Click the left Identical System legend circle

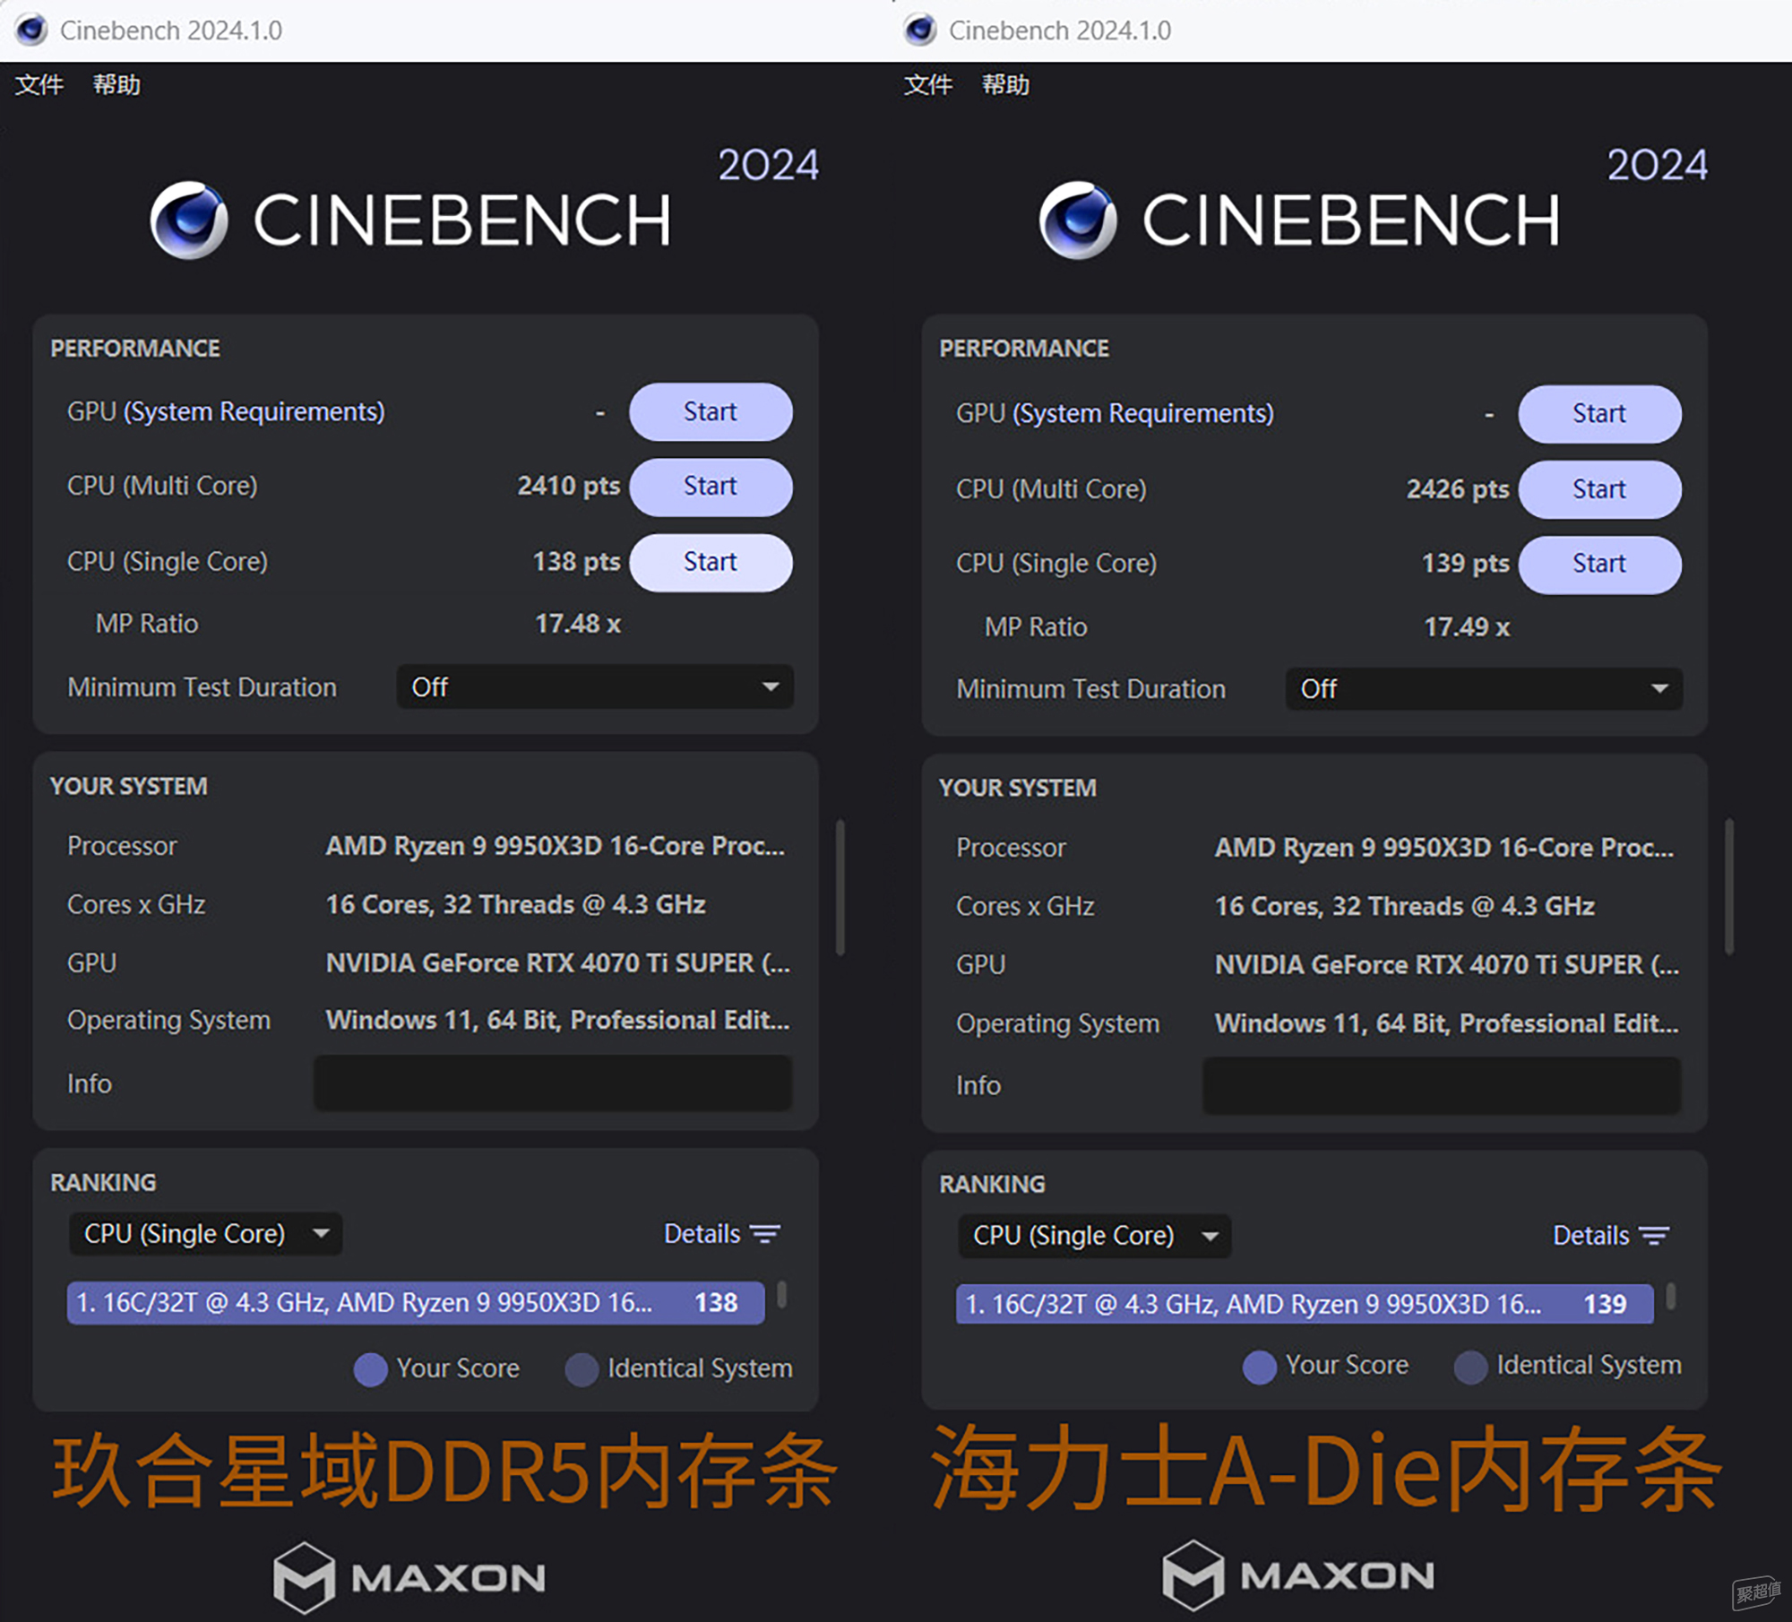(x=582, y=1368)
